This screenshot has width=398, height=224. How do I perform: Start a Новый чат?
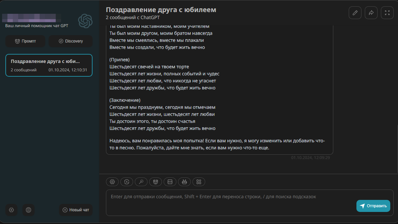coord(76,210)
